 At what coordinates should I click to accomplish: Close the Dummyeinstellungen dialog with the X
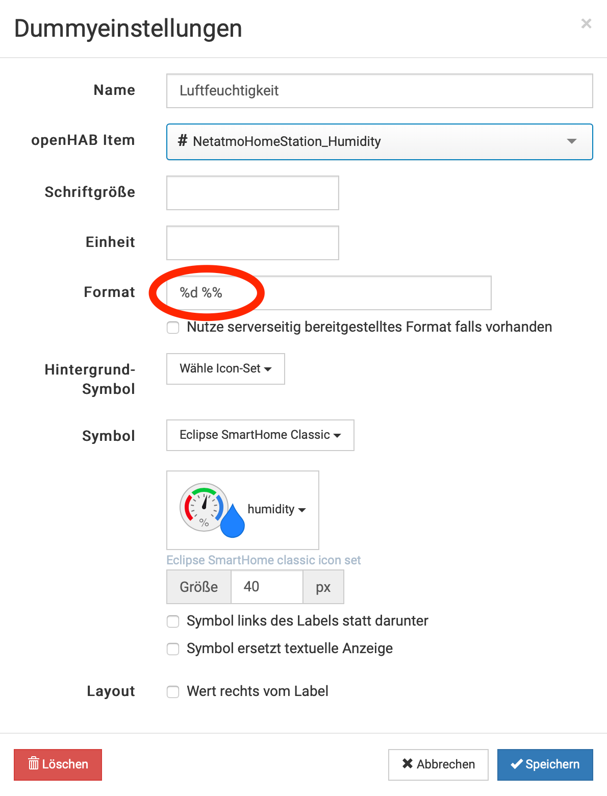pyautogui.click(x=586, y=23)
